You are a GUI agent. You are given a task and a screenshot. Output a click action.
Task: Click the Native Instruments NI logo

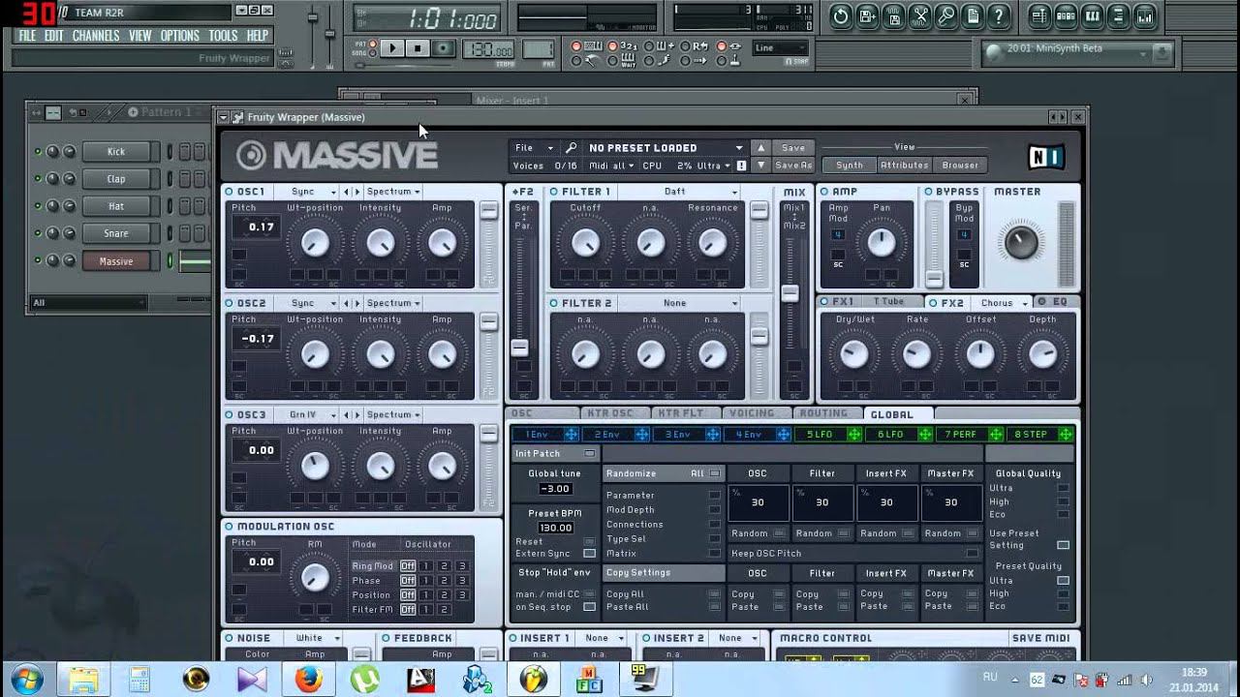(1046, 156)
